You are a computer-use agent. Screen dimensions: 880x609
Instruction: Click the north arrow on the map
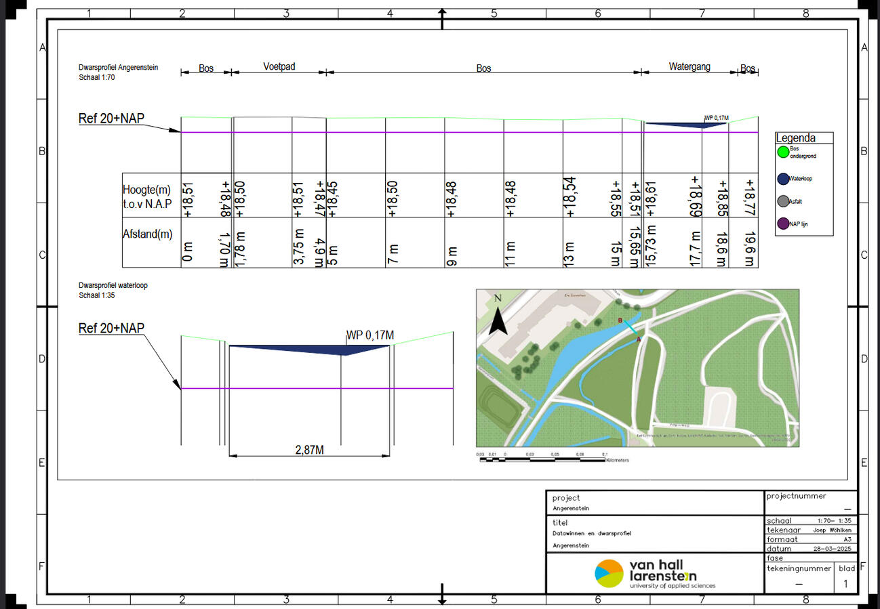[498, 316]
